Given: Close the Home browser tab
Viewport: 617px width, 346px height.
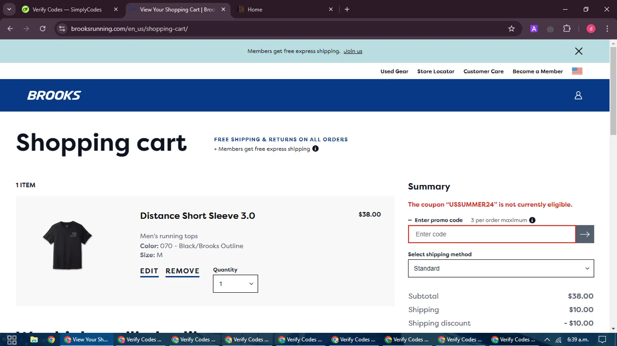Looking at the screenshot, I should tap(331, 9).
